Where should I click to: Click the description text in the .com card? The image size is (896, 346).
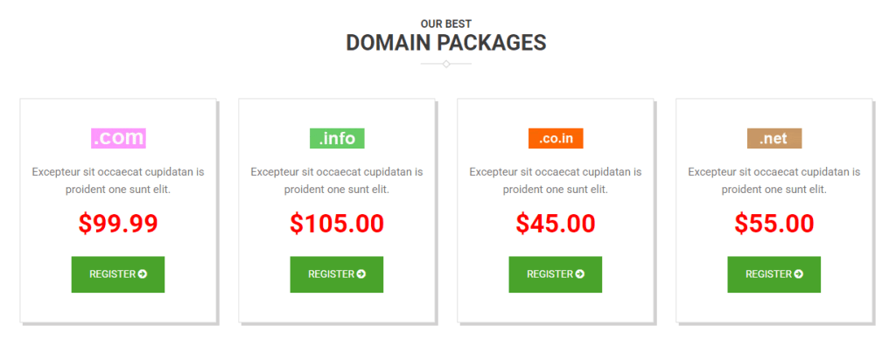point(118,180)
